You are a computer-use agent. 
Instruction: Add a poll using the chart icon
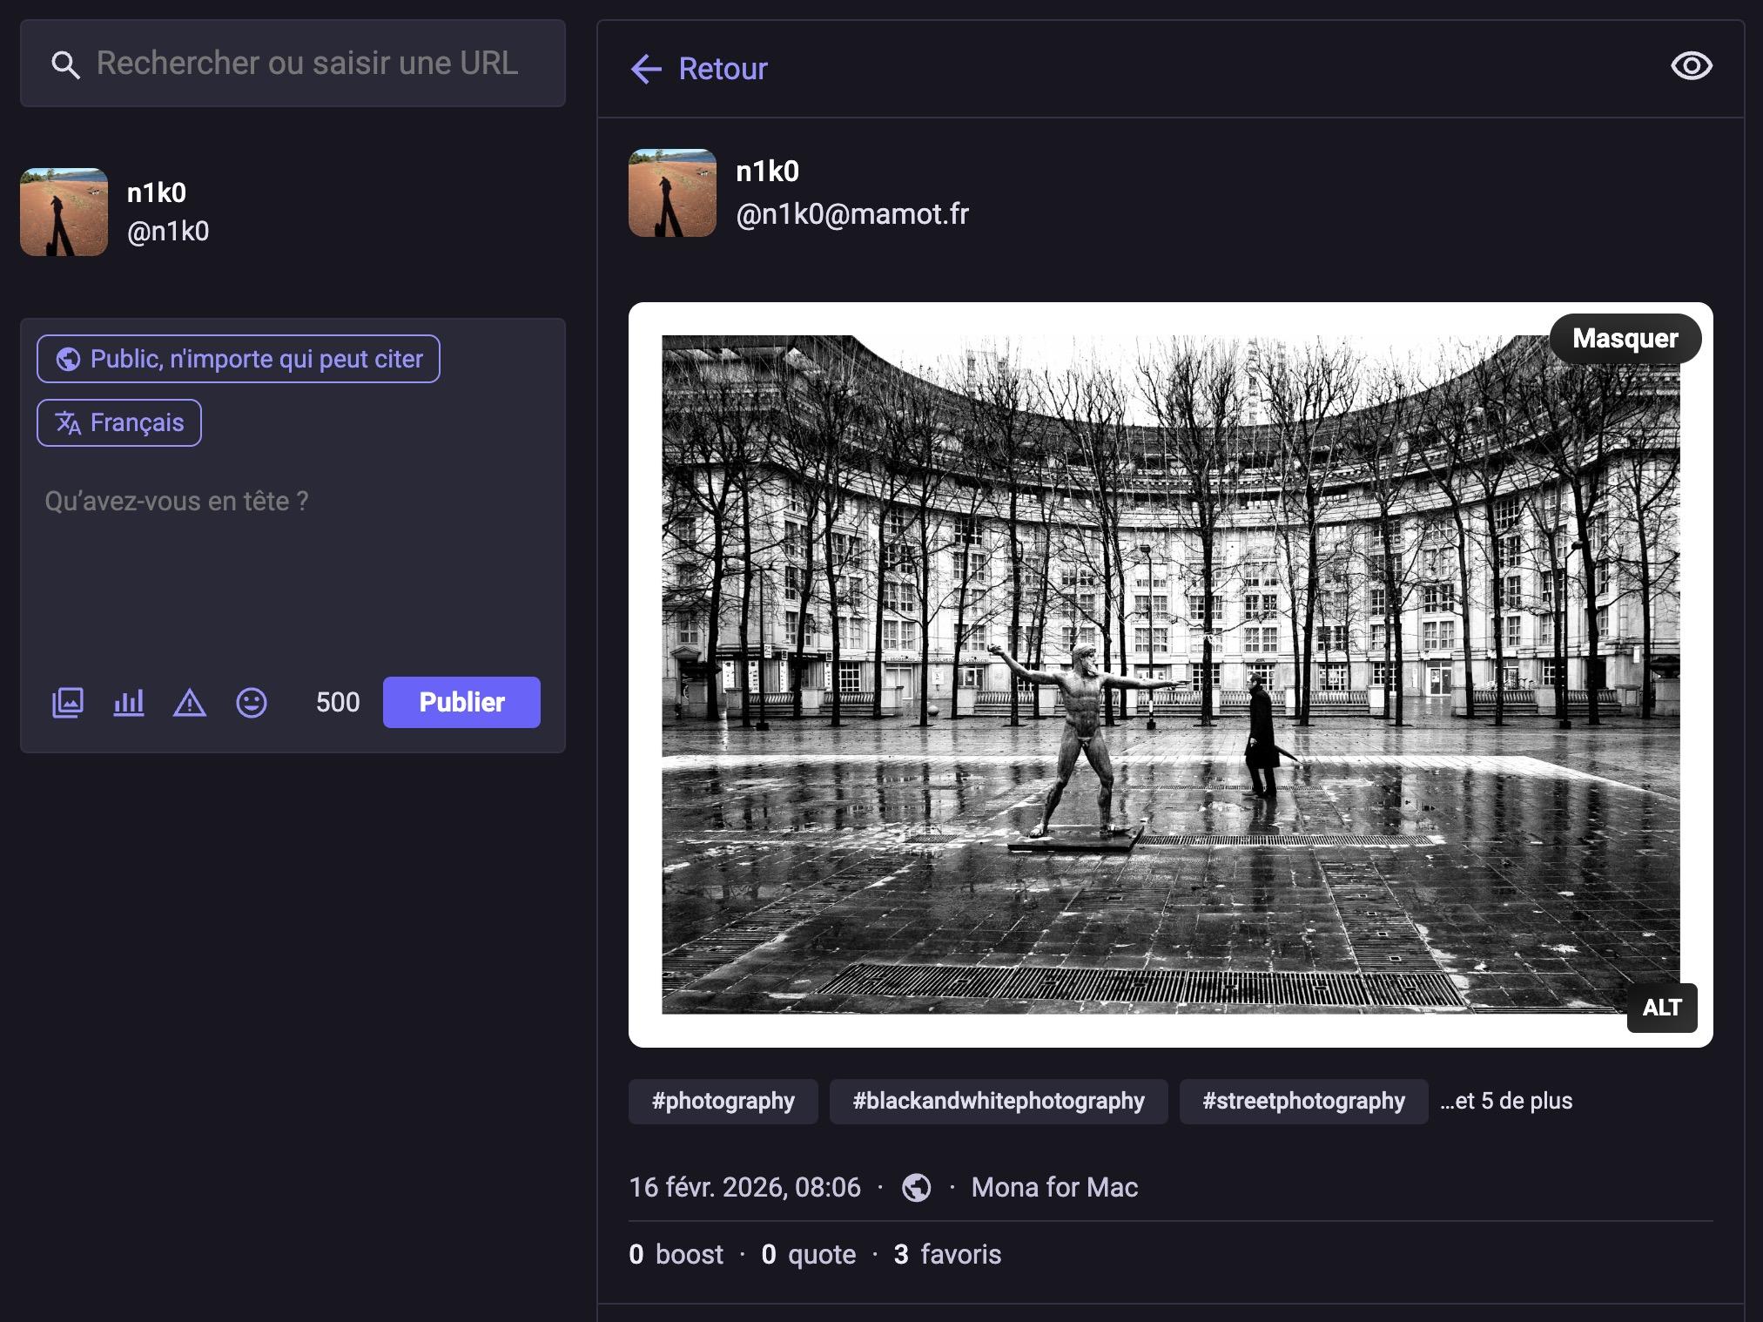click(x=129, y=703)
